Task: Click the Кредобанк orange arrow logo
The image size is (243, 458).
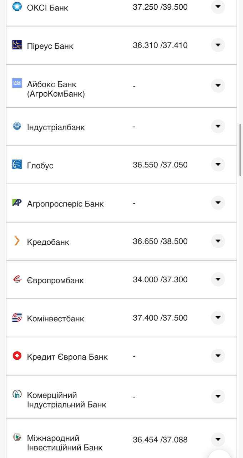Action: (x=17, y=240)
